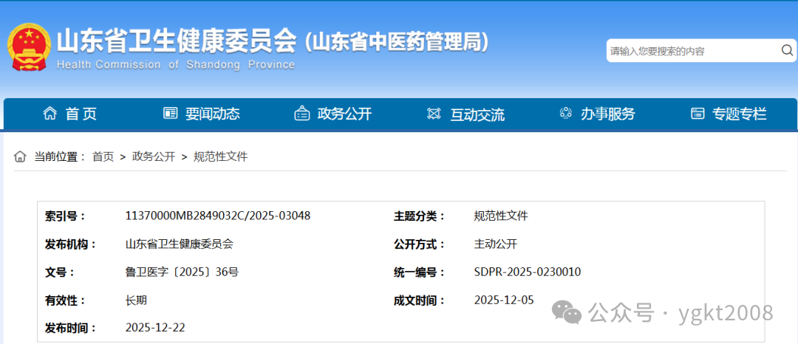Click the English title Health Commission of Shandong Province
Screen dimensions: 798x344
click(x=176, y=65)
